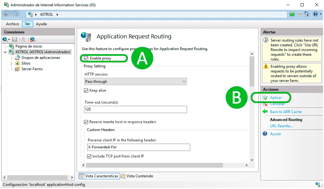
Task: Toggle the Enable proxy checkbox
Action: (x=86, y=58)
